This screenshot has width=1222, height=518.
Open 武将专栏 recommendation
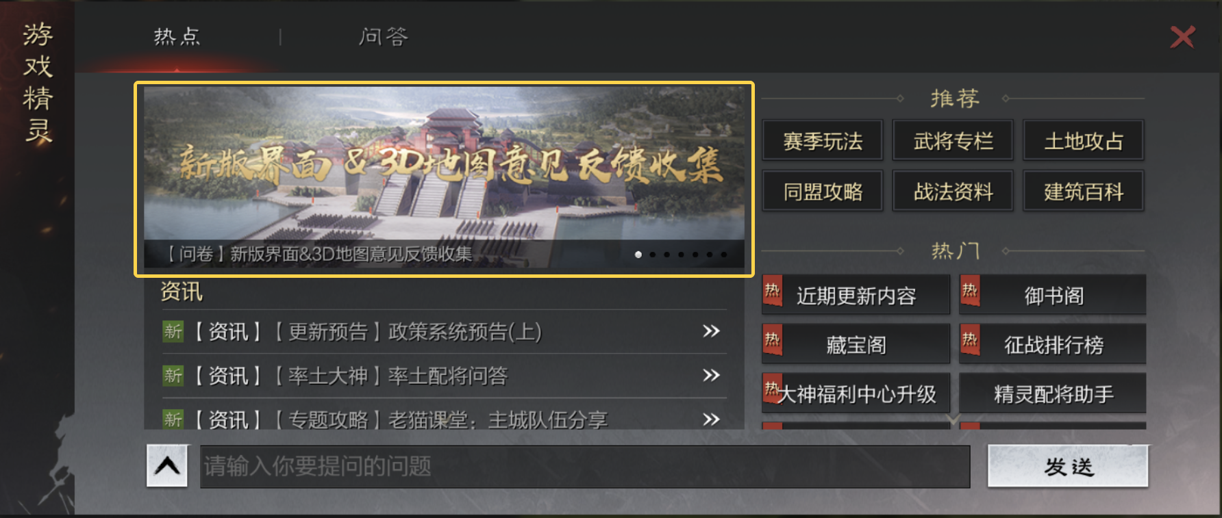click(953, 141)
